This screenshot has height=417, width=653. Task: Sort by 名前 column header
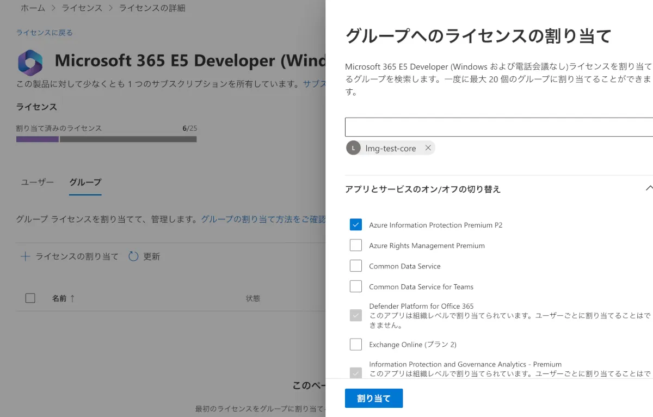[59, 298]
